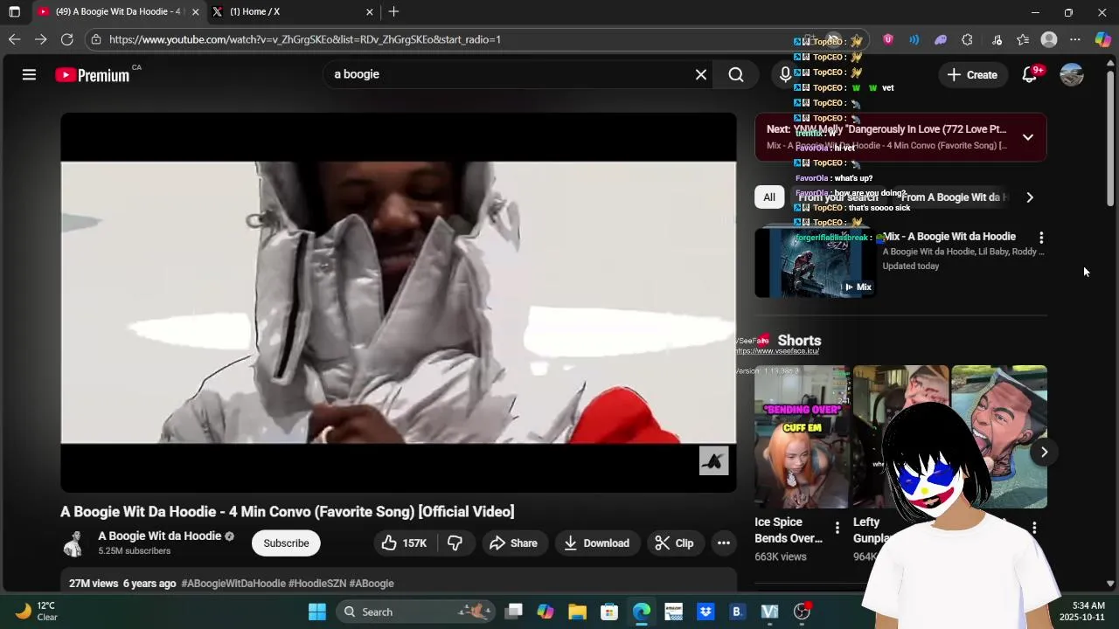
Task: Open Edge Favorites star list icon
Action: click(1023, 39)
